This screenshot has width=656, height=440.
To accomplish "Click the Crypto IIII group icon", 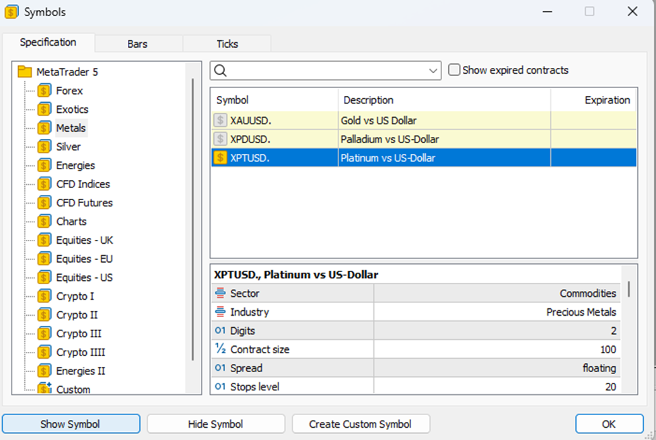I will click(44, 352).
